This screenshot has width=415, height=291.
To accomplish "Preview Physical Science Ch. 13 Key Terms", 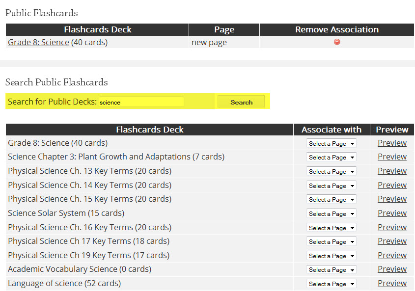I will point(392,171).
